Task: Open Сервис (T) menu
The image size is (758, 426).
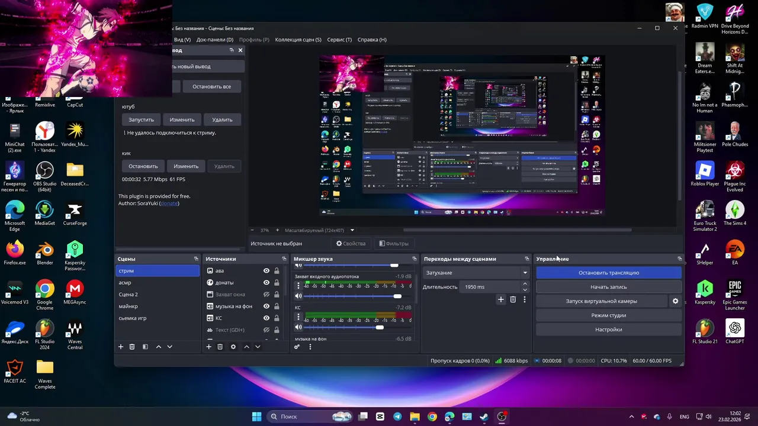Action: tap(339, 40)
